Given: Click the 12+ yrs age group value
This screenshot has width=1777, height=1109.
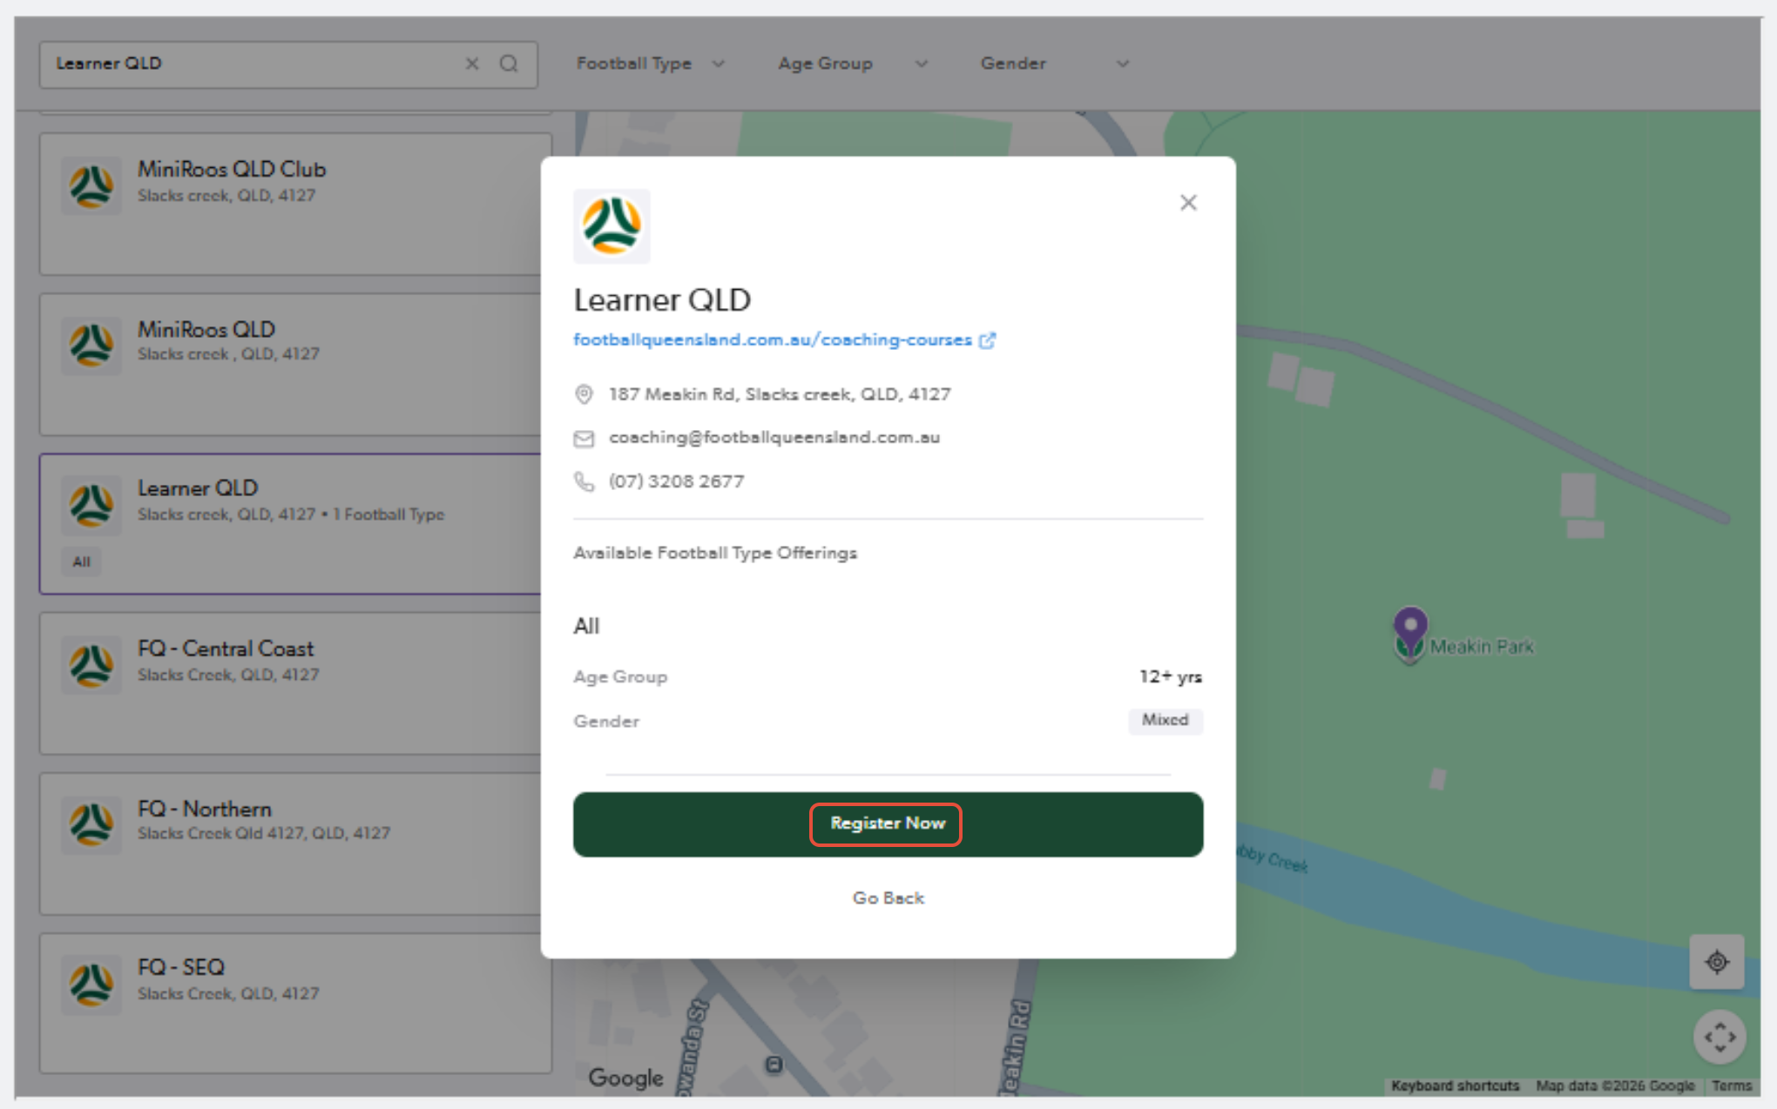Looking at the screenshot, I should coord(1170,676).
